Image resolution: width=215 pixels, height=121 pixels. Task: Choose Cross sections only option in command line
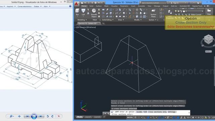158,112
